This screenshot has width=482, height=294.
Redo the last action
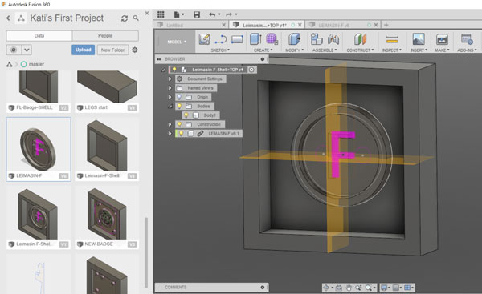point(229,14)
